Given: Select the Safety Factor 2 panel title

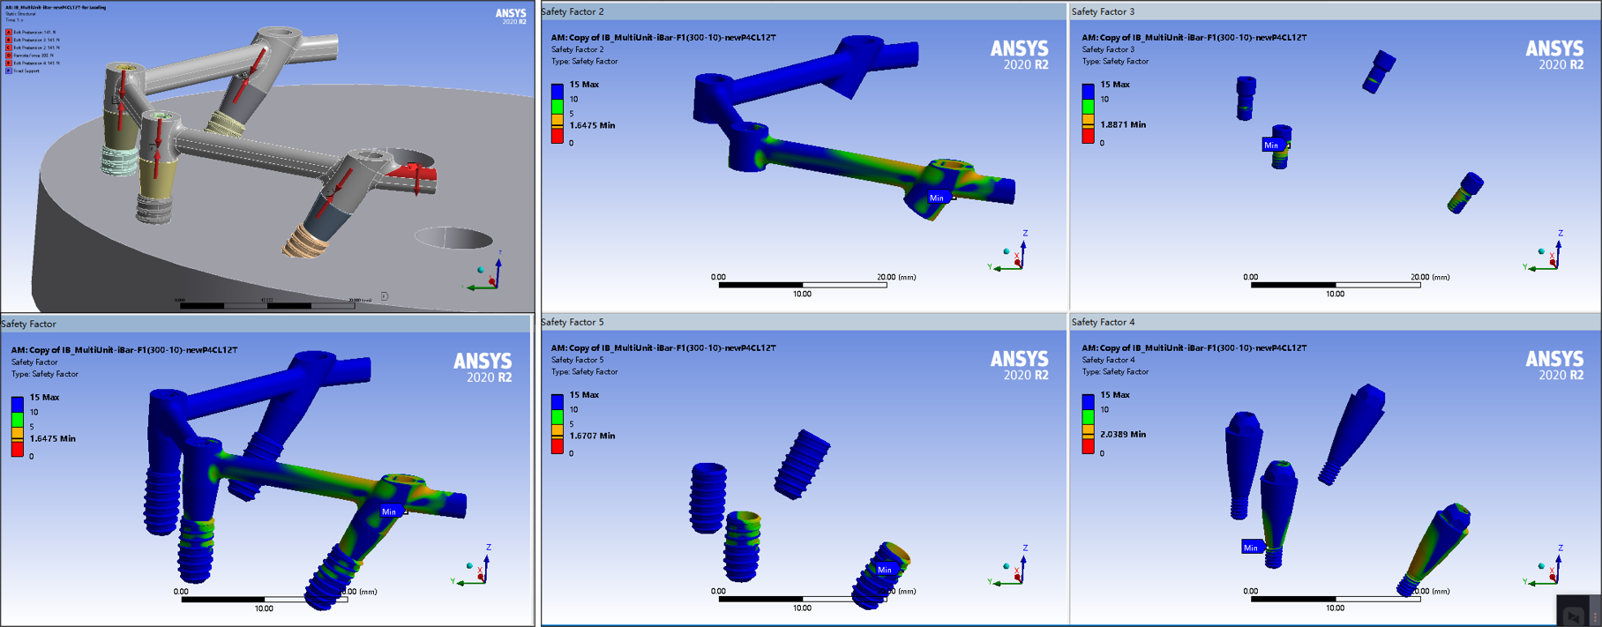Looking at the screenshot, I should coord(573,11).
